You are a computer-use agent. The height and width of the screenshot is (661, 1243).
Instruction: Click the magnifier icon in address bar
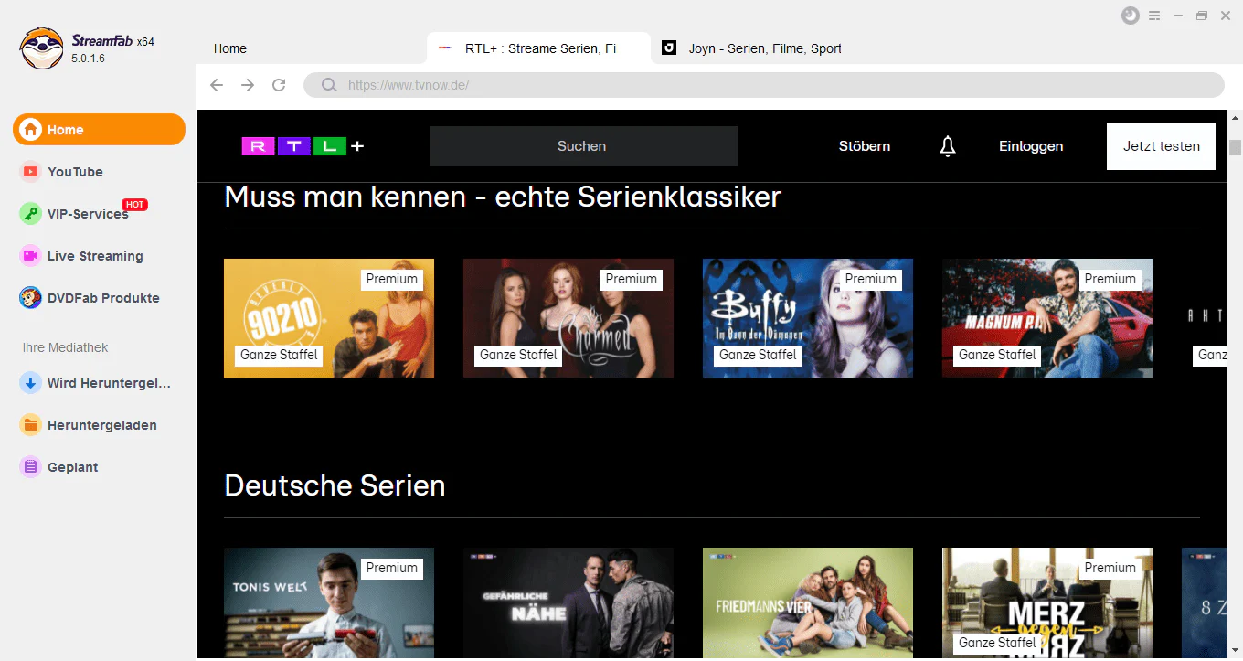pos(329,85)
